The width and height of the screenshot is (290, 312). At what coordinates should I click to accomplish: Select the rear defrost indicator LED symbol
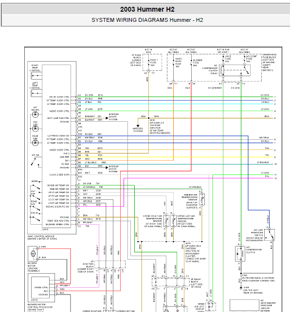tap(36, 143)
